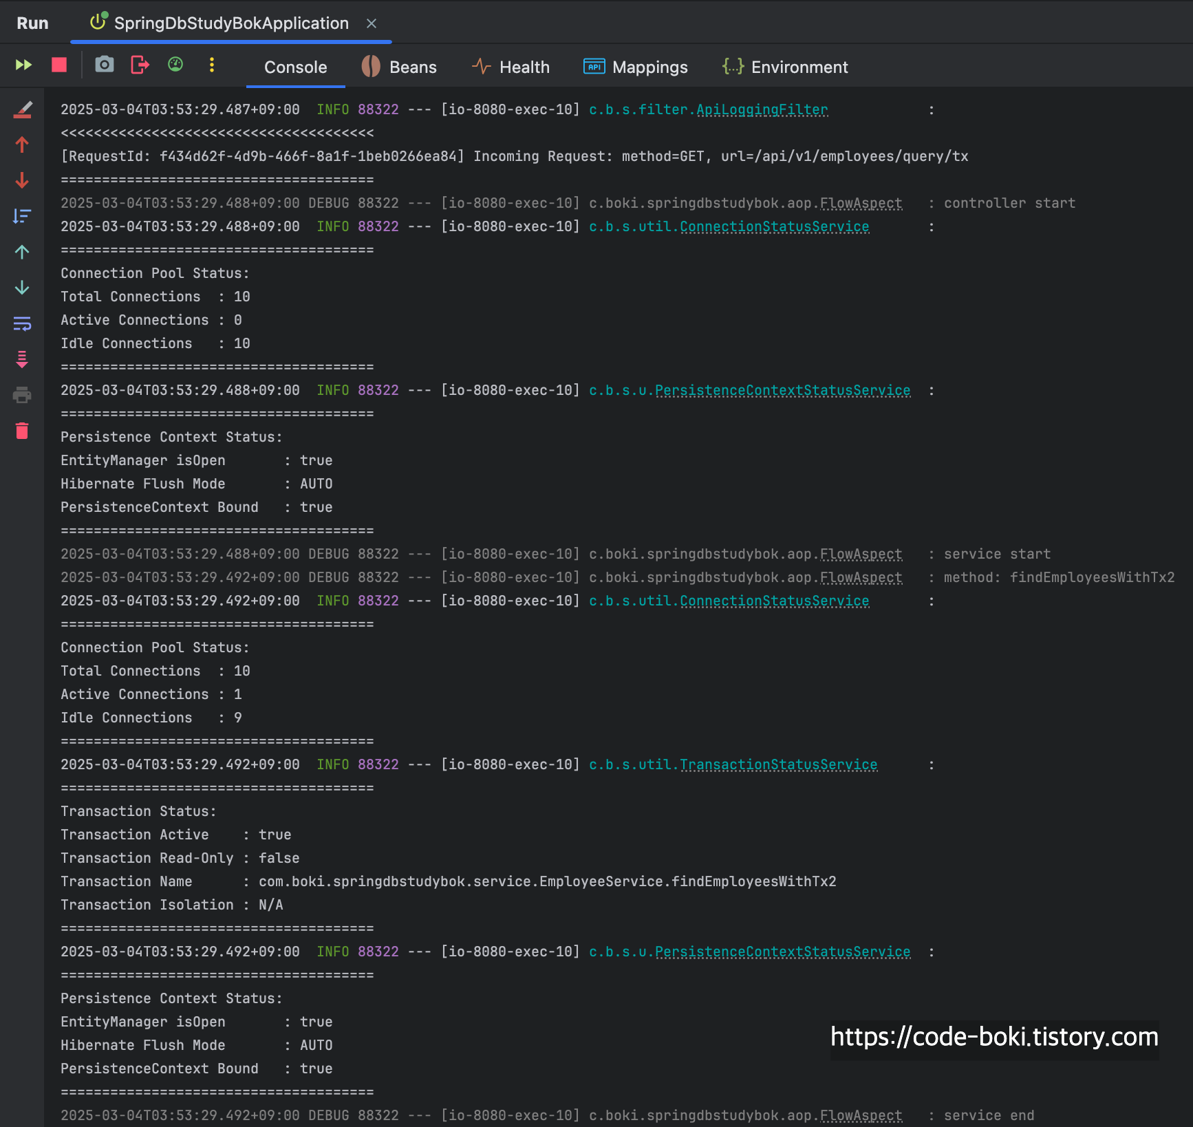Click the Transaction Active : true line

[175, 835]
